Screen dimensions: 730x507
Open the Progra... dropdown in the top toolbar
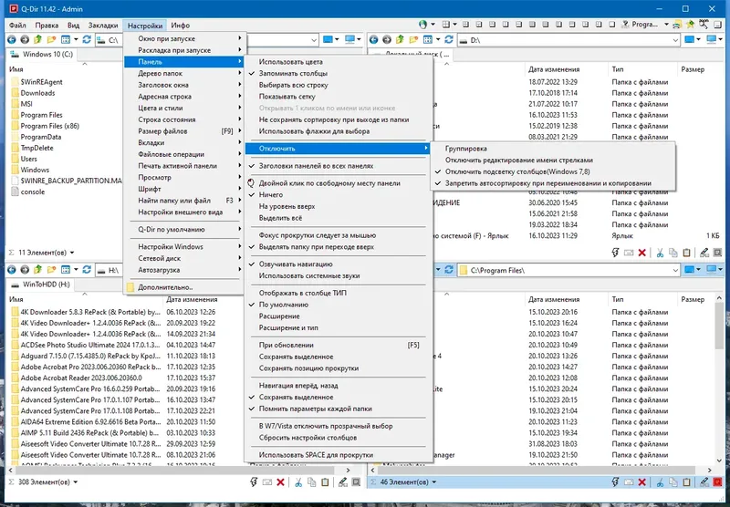click(x=666, y=25)
